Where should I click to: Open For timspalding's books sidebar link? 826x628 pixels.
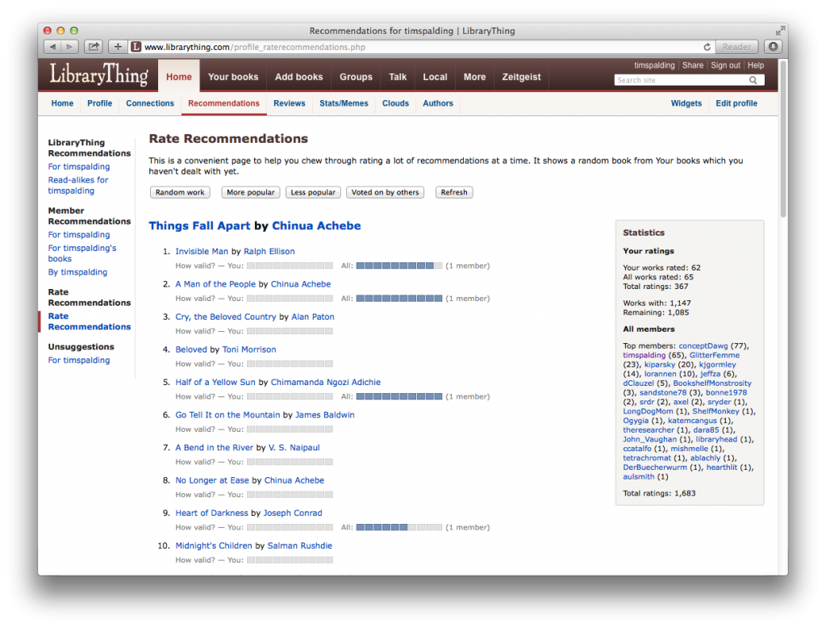pos(82,253)
